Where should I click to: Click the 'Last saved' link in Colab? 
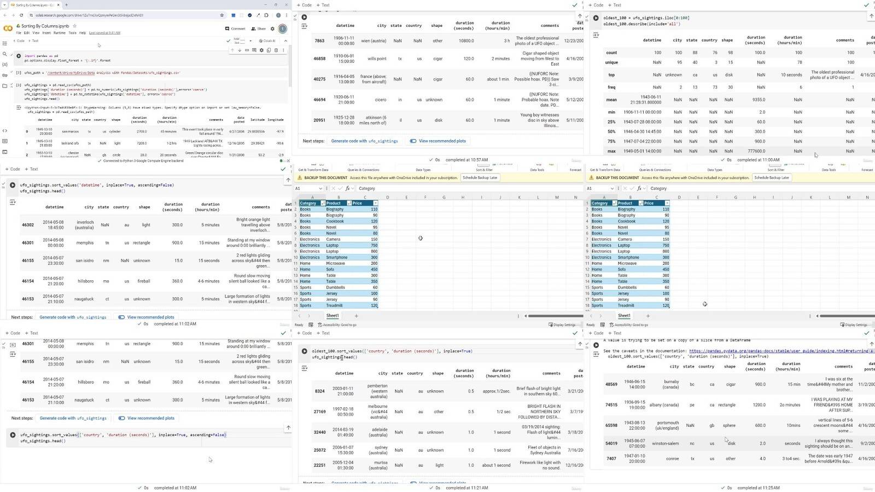click(104, 33)
